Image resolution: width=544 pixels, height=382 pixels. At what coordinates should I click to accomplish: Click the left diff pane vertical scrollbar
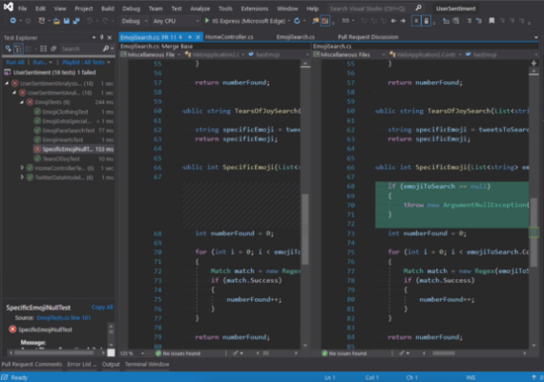305,205
